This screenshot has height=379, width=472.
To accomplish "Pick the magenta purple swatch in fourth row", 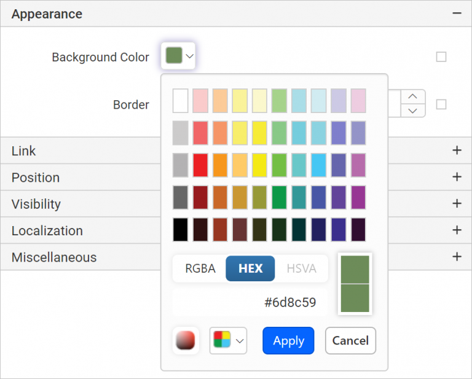I will point(358,197).
